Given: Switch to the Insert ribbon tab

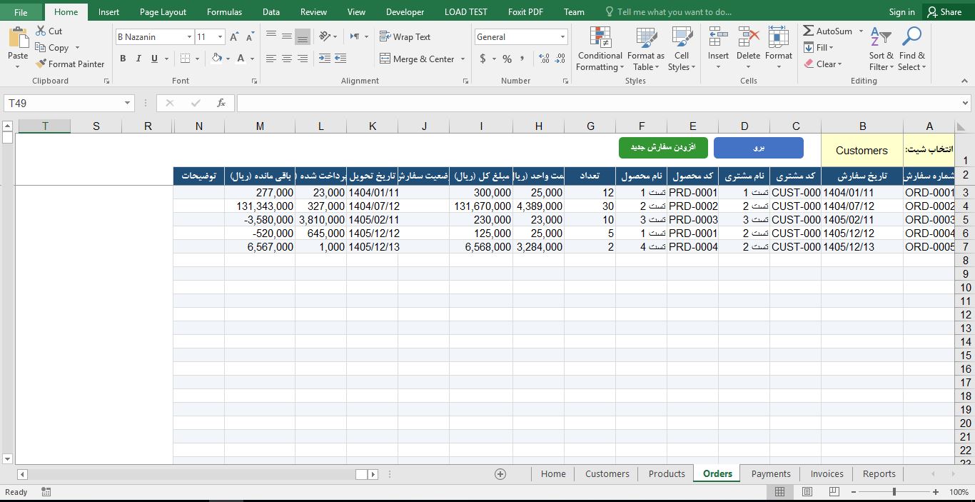Looking at the screenshot, I should pyautogui.click(x=108, y=11).
